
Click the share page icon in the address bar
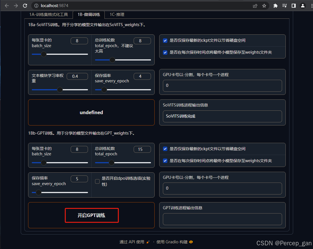click(x=255, y=6)
